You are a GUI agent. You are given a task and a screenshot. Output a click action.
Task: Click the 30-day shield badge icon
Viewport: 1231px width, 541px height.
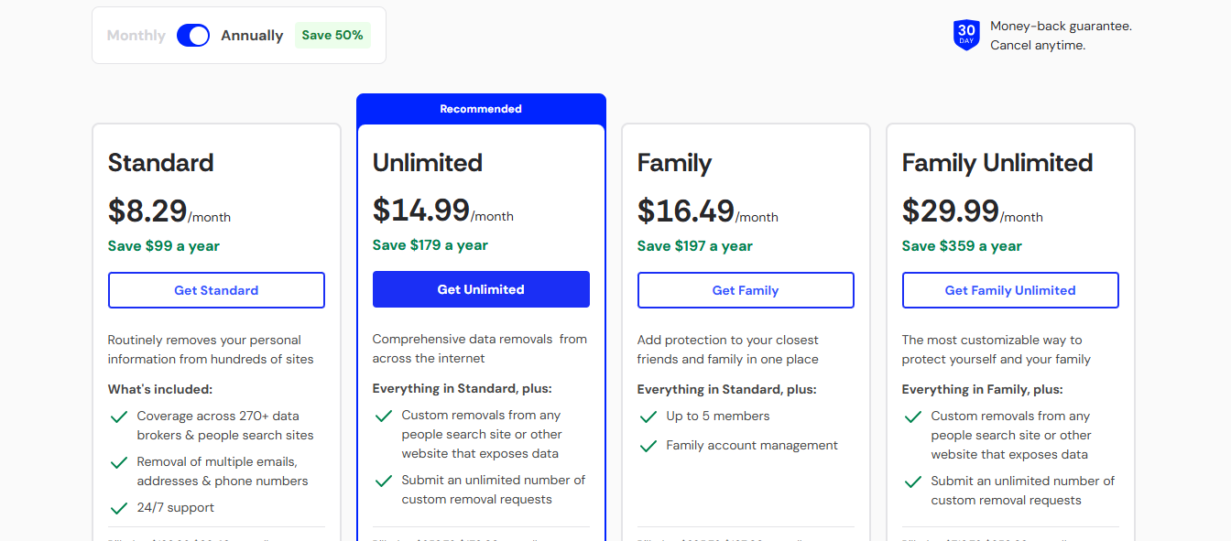pyautogui.click(x=966, y=35)
